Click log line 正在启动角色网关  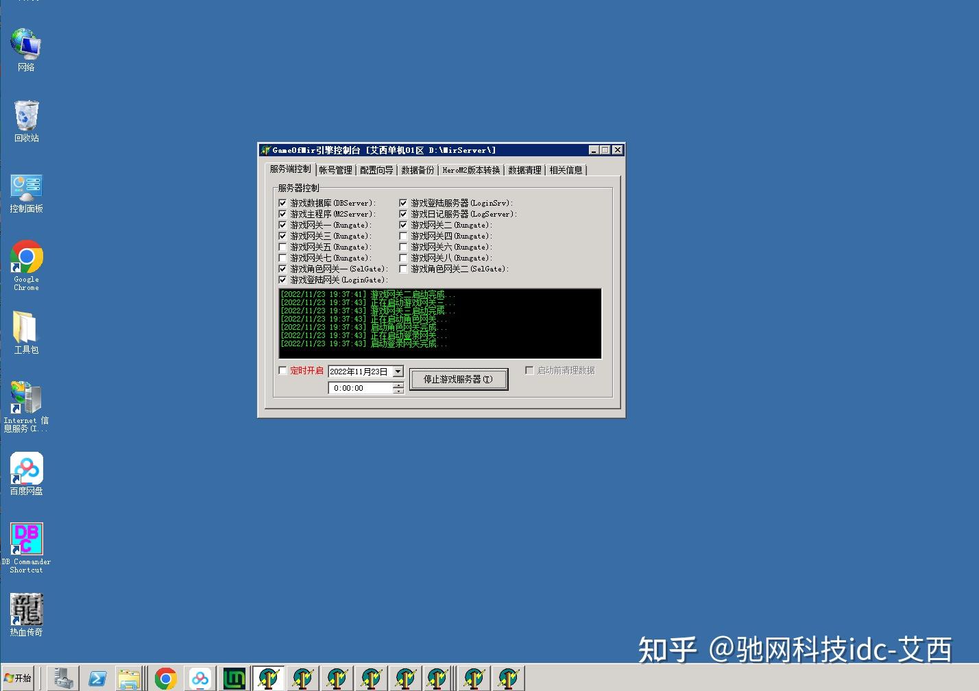(x=363, y=319)
